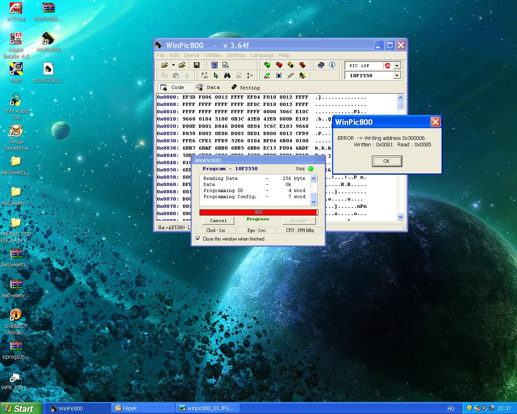Open the PIC 18F family dropdown
Image resolution: width=517 pixels, height=414 pixels.
[397, 65]
